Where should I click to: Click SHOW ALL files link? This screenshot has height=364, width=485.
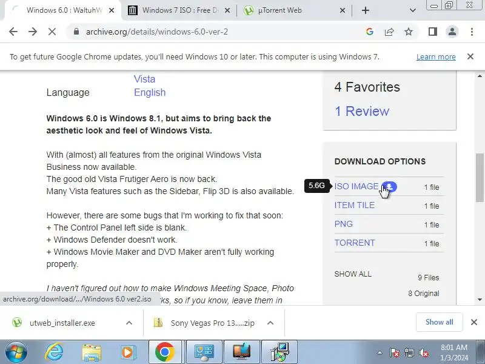click(353, 274)
